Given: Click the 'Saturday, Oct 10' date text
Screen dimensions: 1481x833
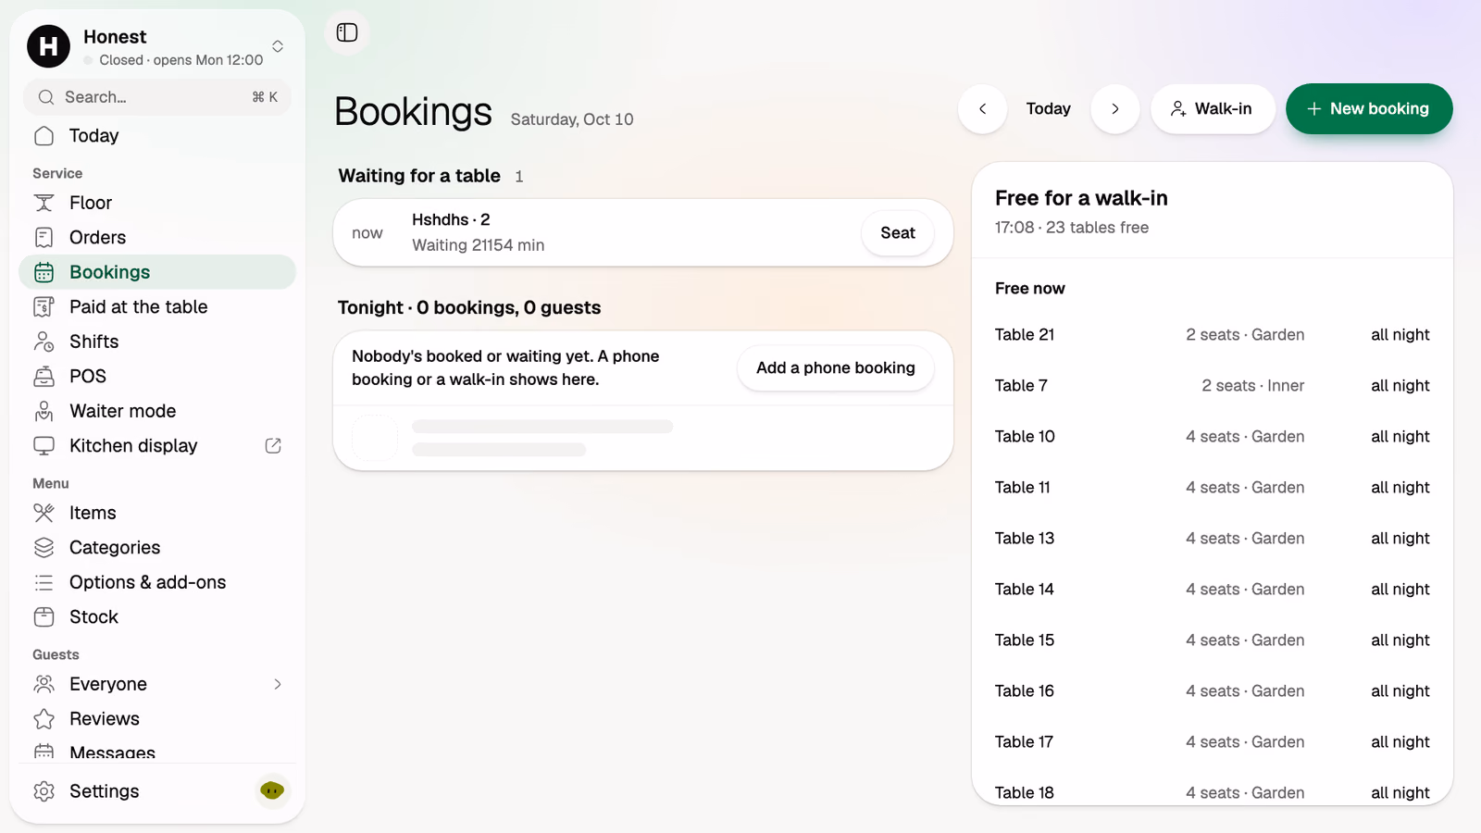Looking at the screenshot, I should click(572, 119).
